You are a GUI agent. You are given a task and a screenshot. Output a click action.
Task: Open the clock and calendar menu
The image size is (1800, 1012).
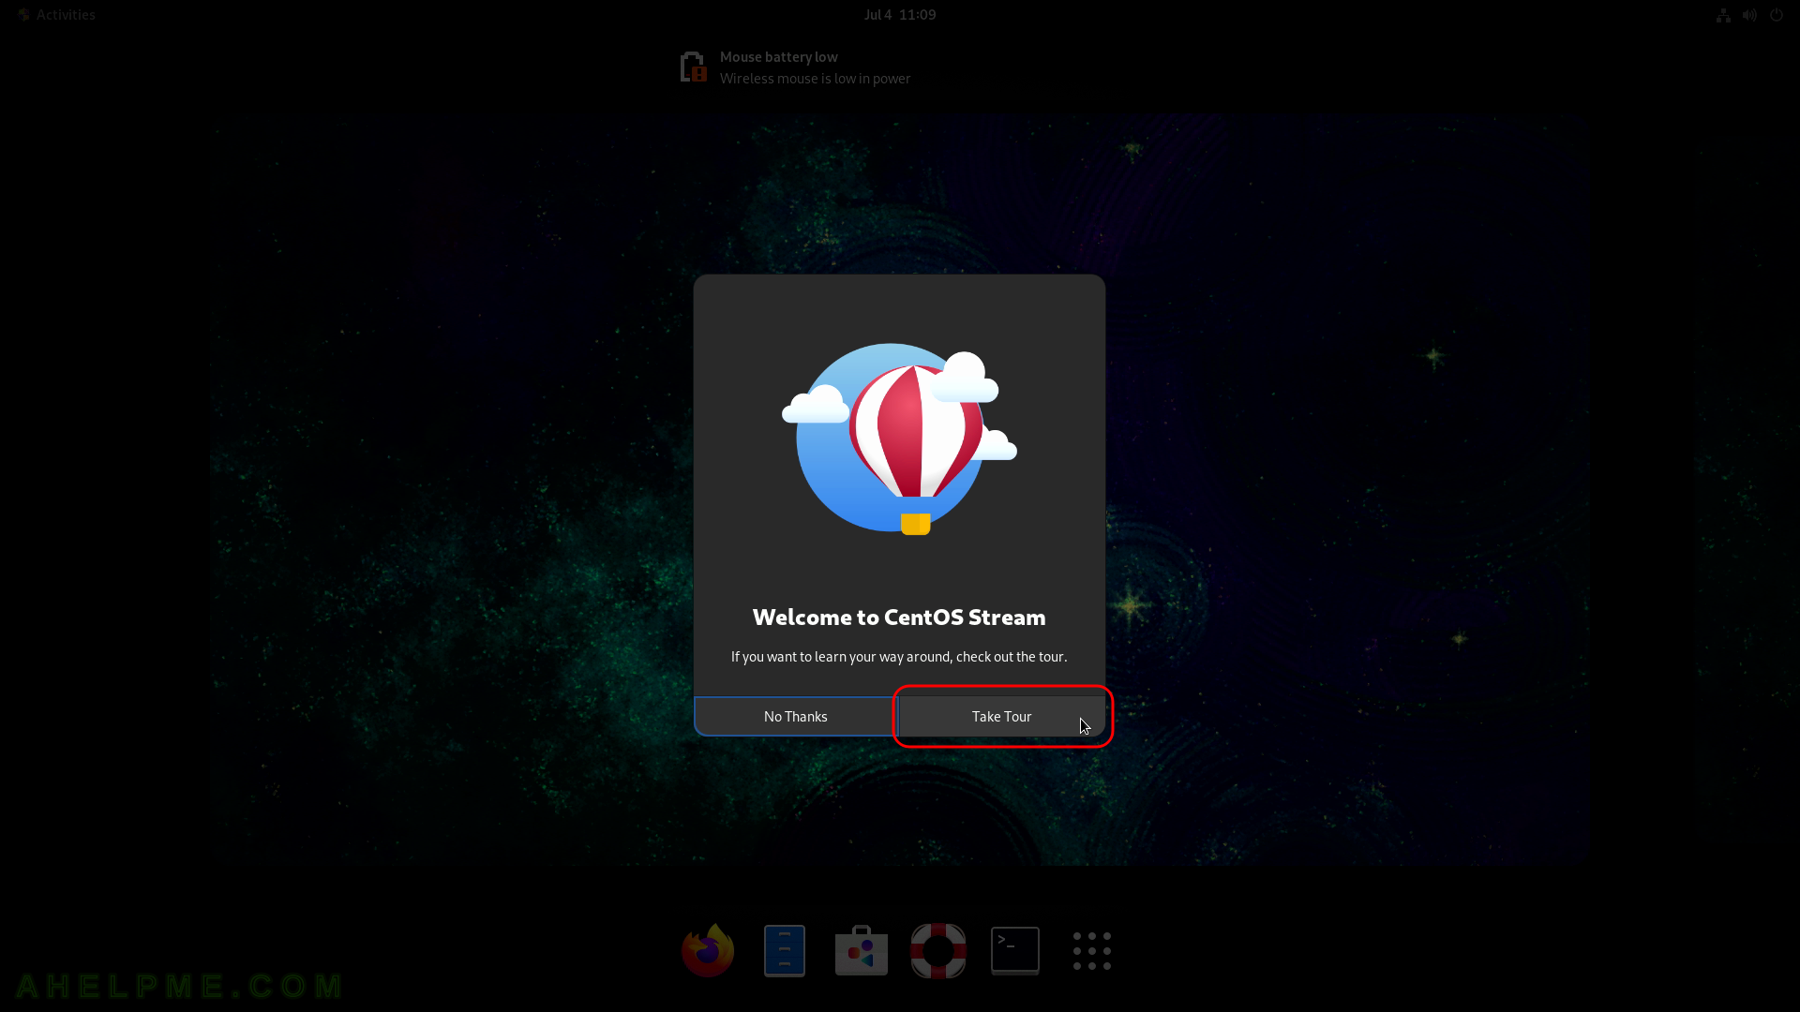click(x=900, y=15)
